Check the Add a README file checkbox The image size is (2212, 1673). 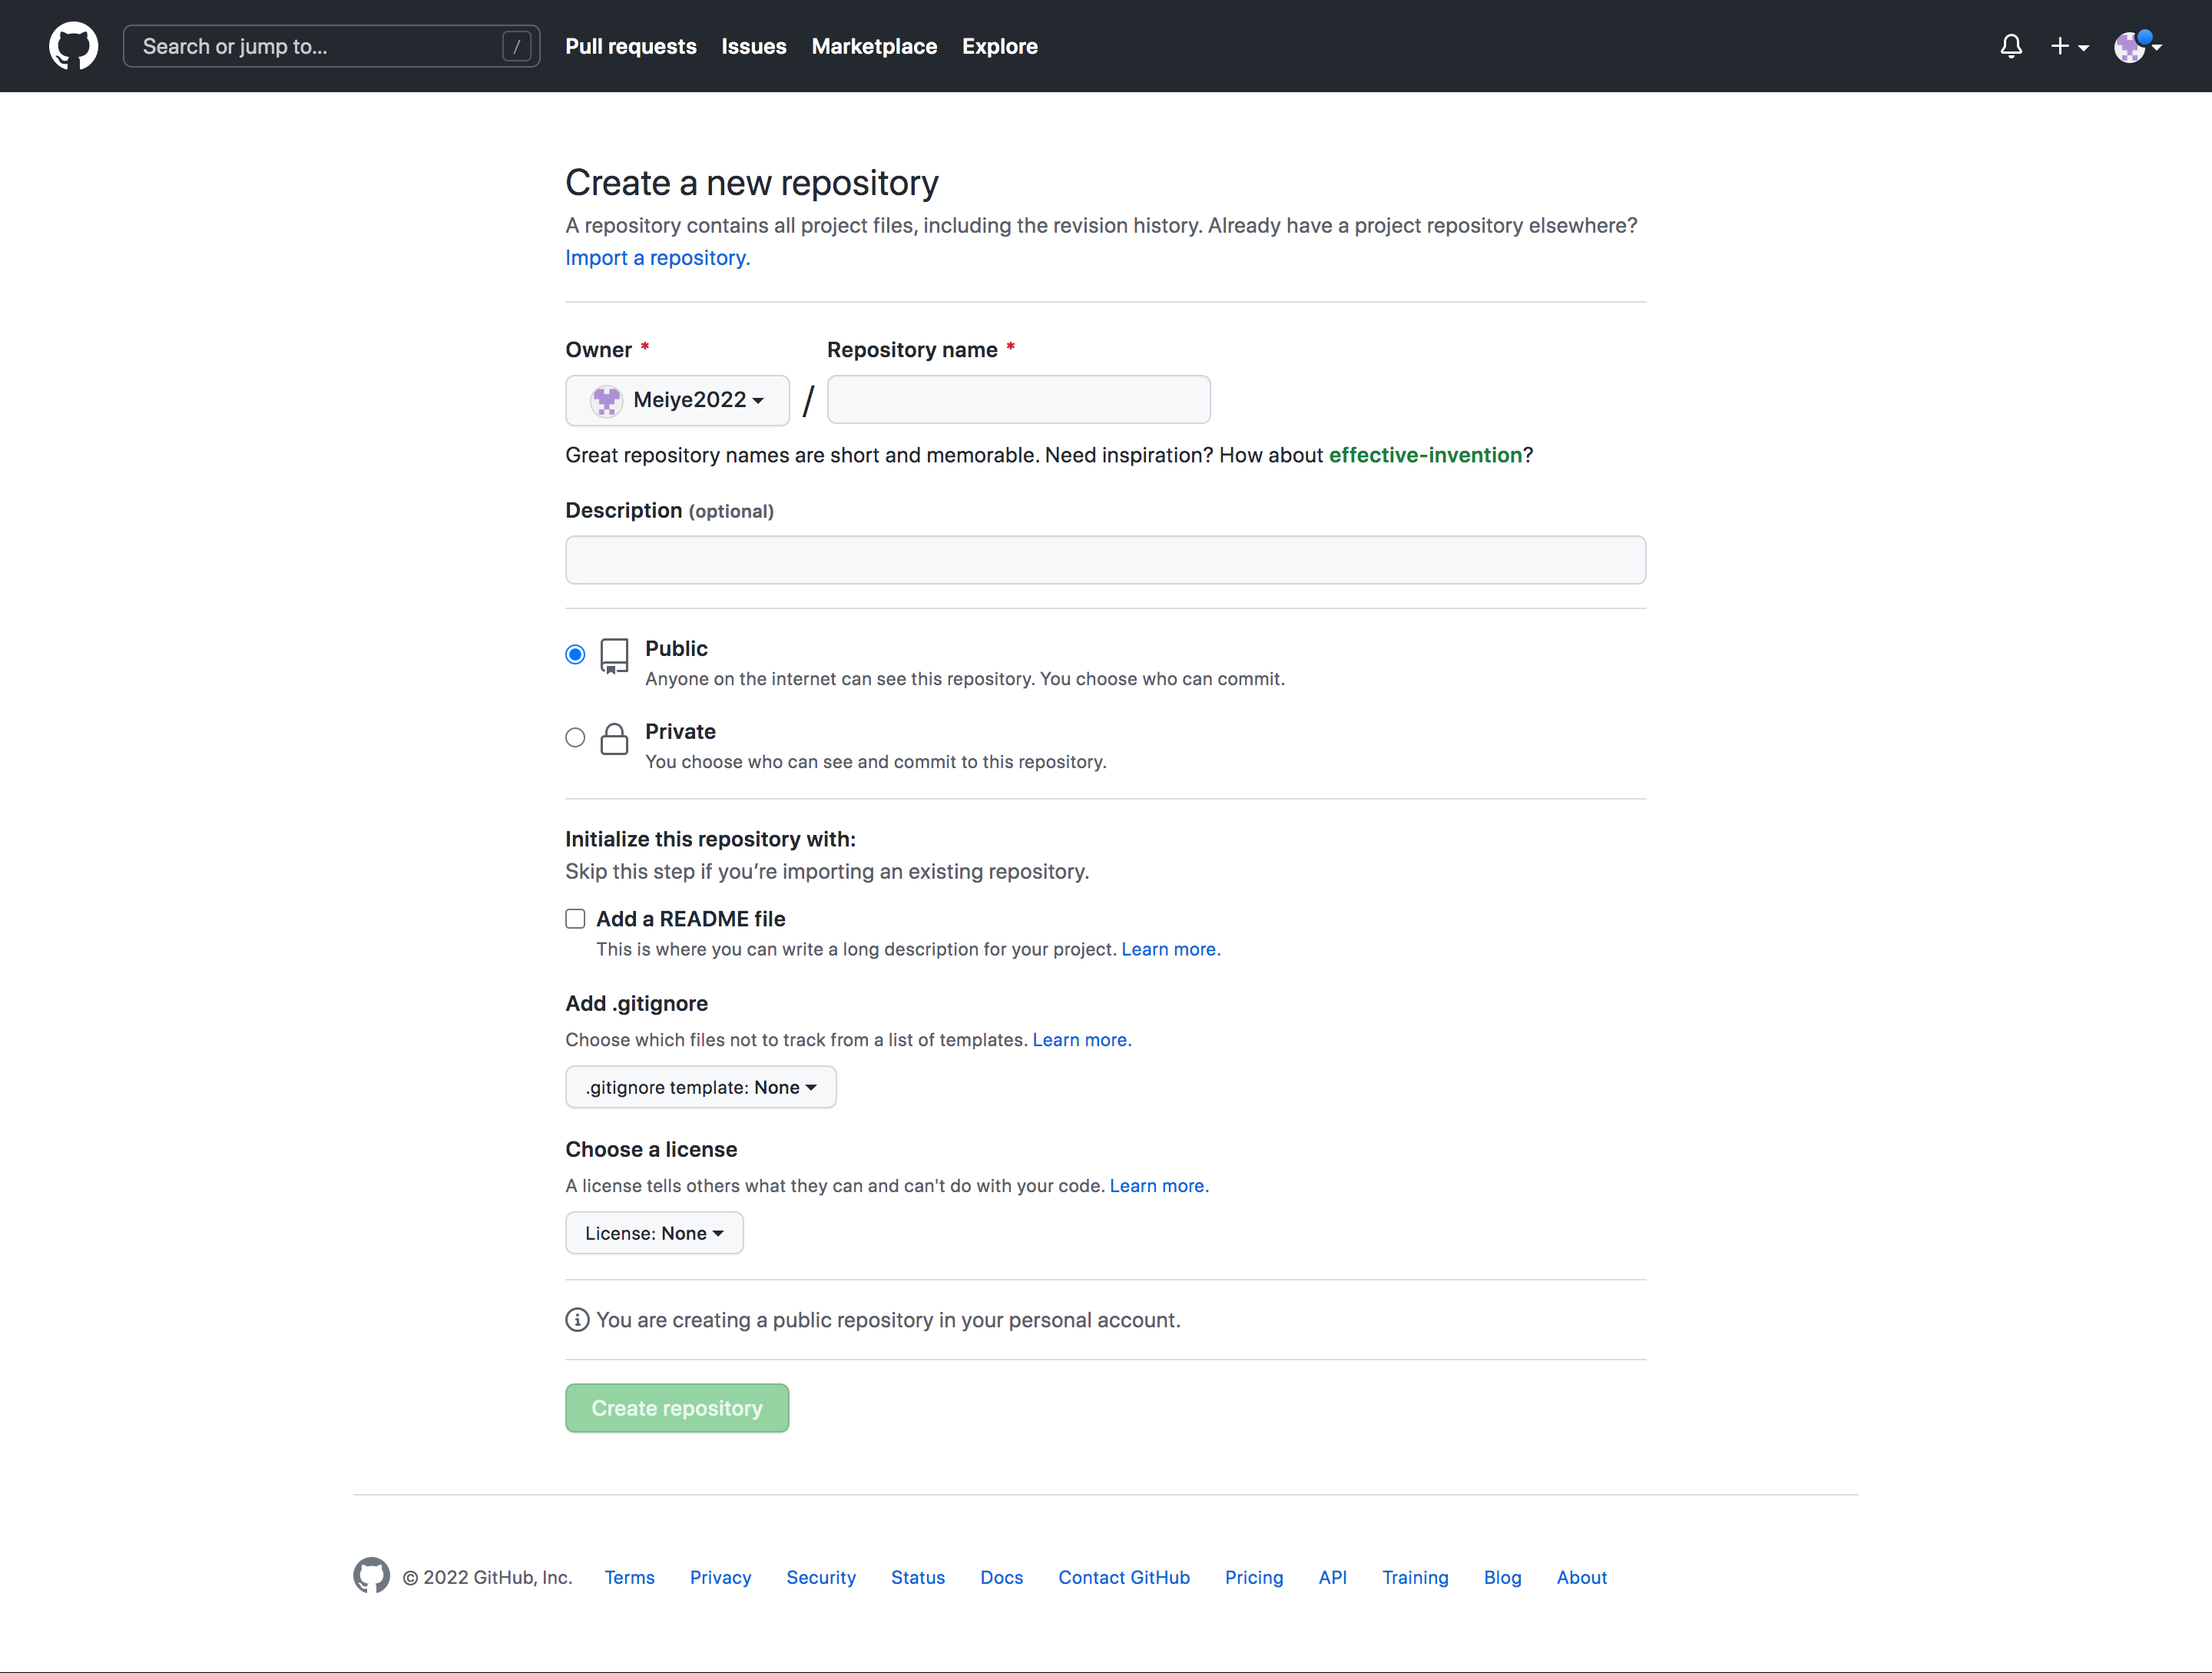pyautogui.click(x=575, y=918)
